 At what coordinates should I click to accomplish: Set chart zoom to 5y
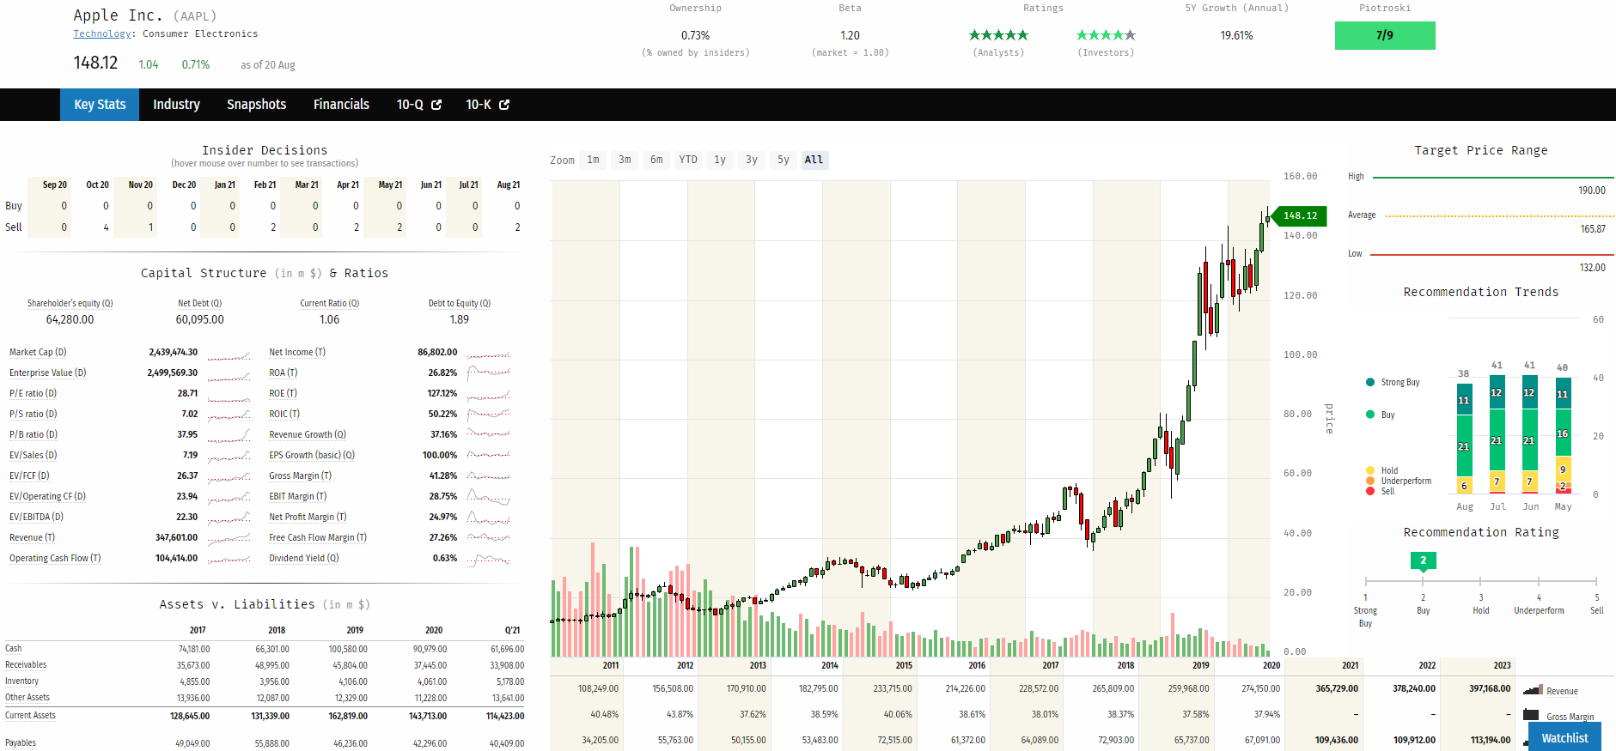784,160
